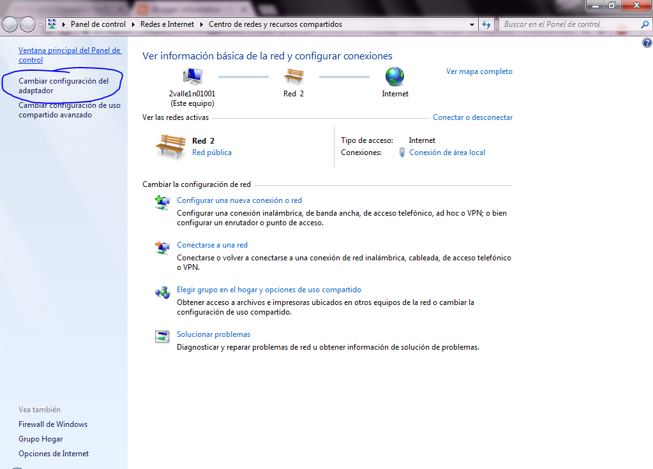Open Cambiar configuración de uso compartido avanzado
The width and height of the screenshot is (653, 469).
tap(70, 110)
